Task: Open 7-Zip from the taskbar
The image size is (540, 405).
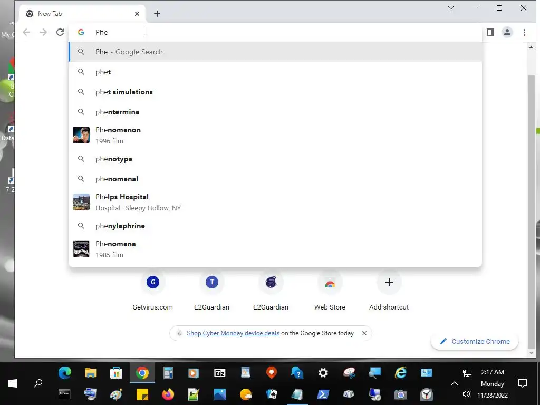Action: (220, 373)
